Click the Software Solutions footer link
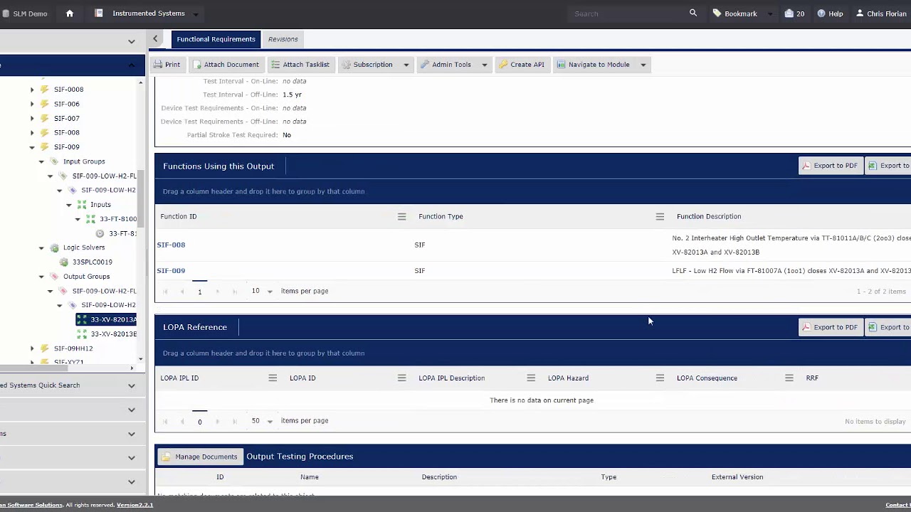911x512 pixels. pos(31,505)
